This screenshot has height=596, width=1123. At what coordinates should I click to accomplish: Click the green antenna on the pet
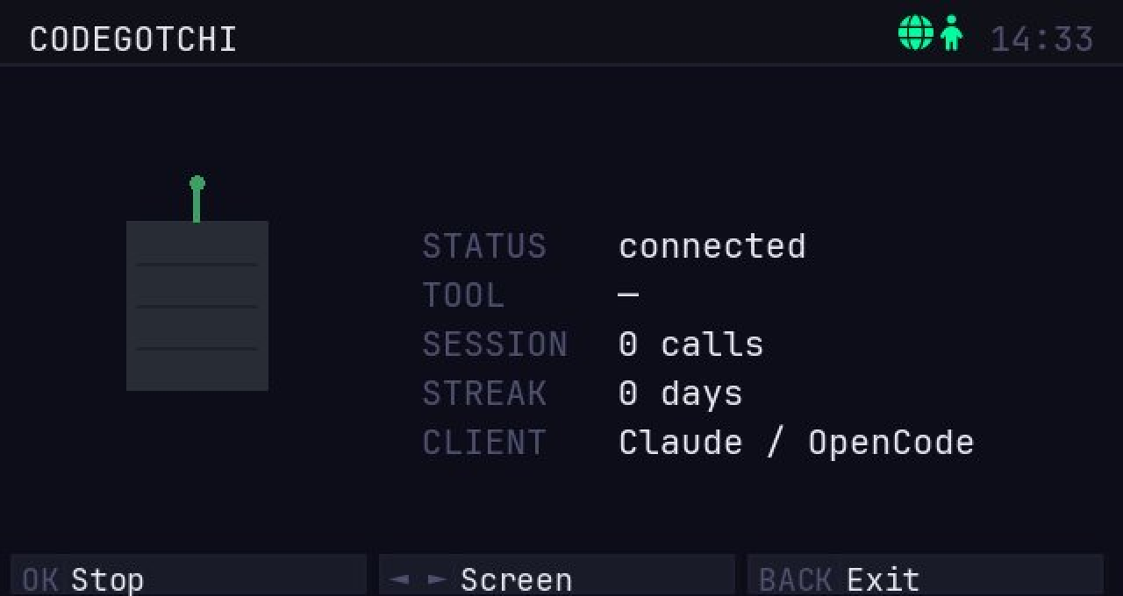coord(197,199)
